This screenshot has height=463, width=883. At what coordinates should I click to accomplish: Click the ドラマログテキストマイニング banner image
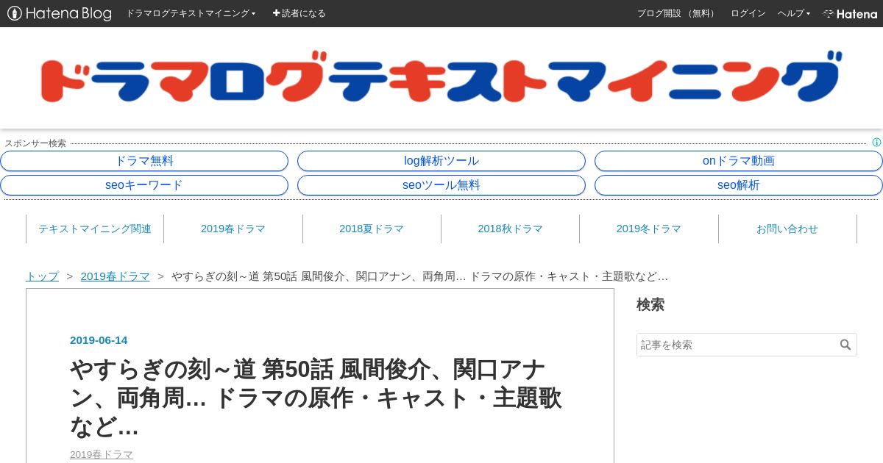[x=440, y=77]
